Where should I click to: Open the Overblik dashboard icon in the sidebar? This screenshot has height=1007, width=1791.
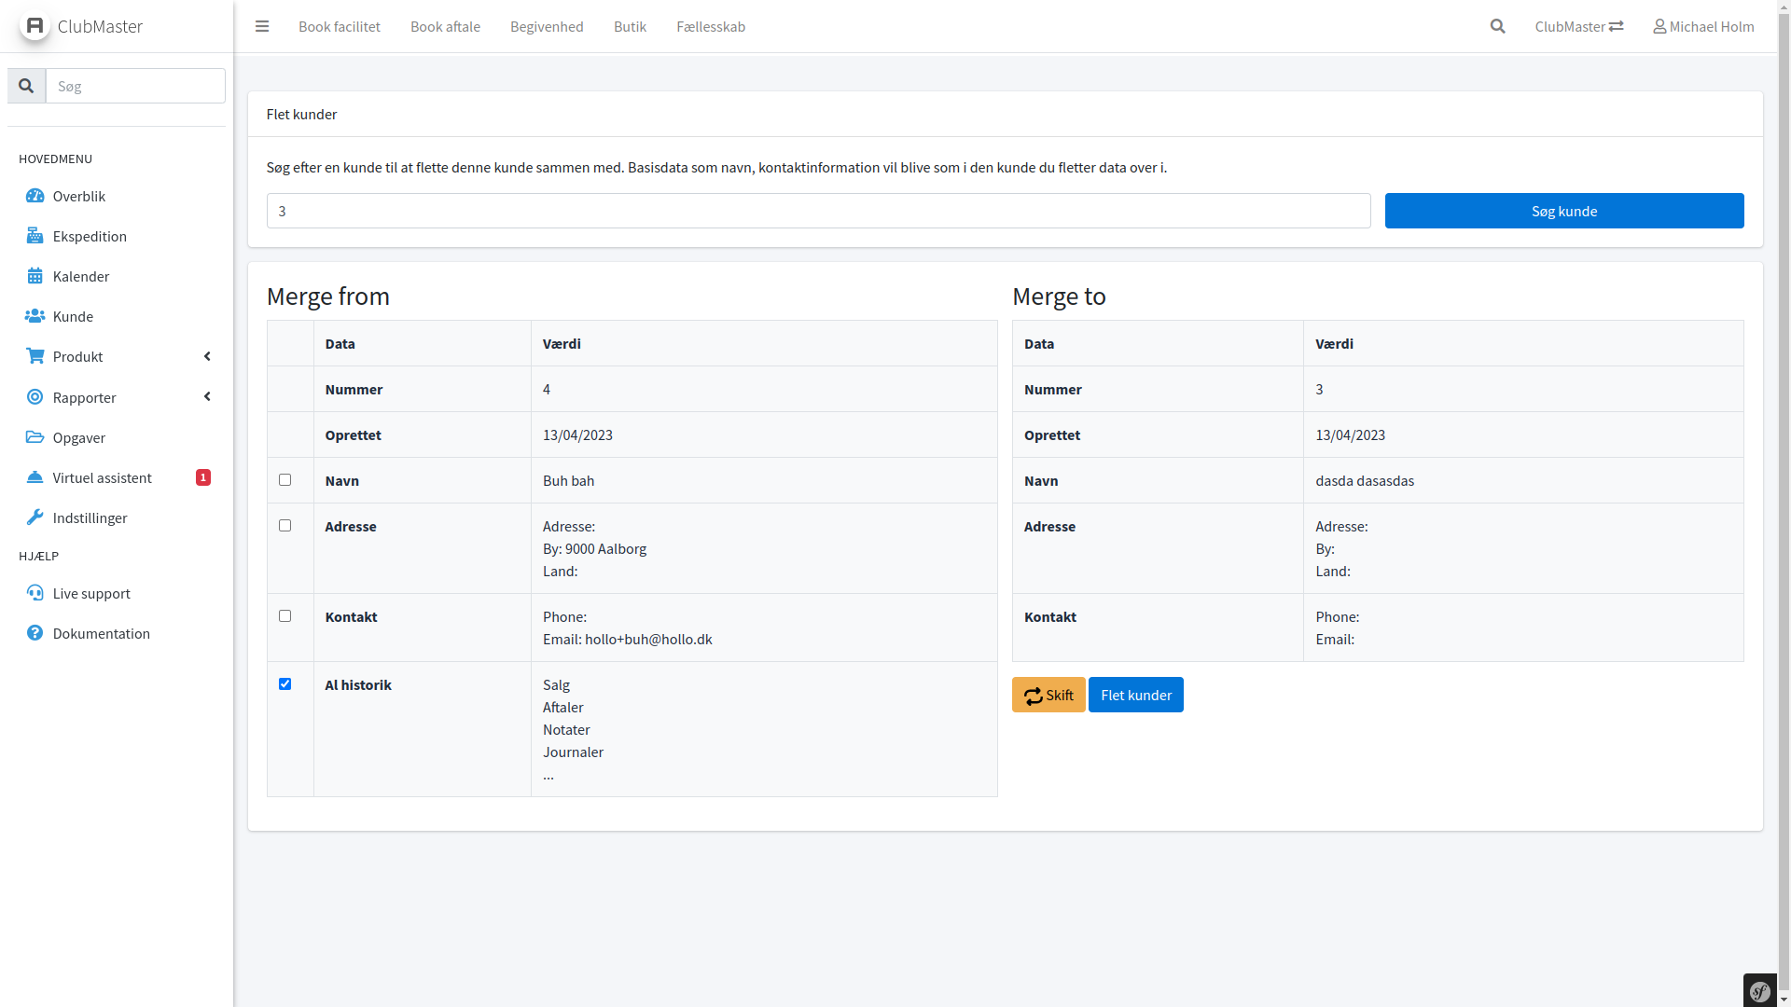pos(35,196)
